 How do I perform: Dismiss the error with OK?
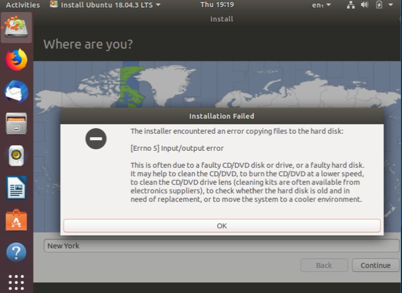pos(222,226)
